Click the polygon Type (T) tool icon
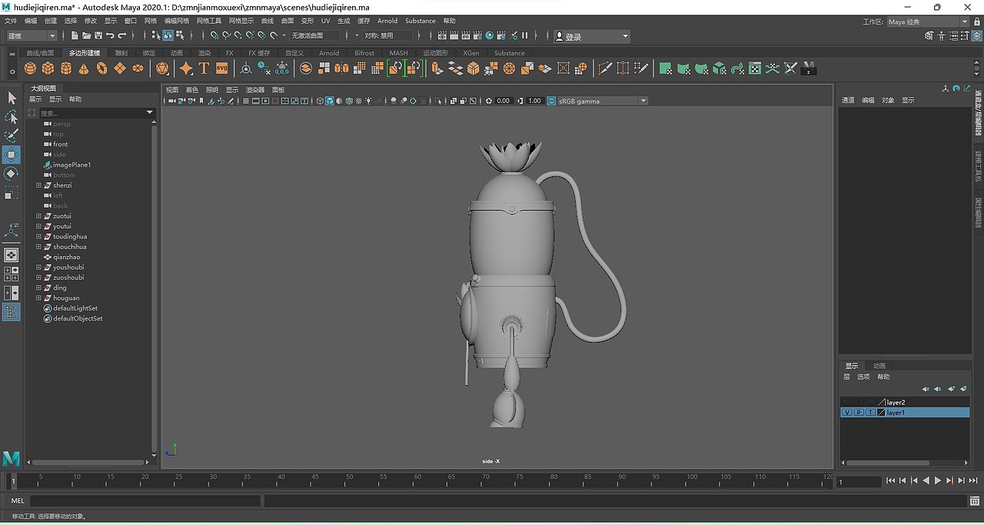This screenshot has height=525, width=984. pos(204,68)
